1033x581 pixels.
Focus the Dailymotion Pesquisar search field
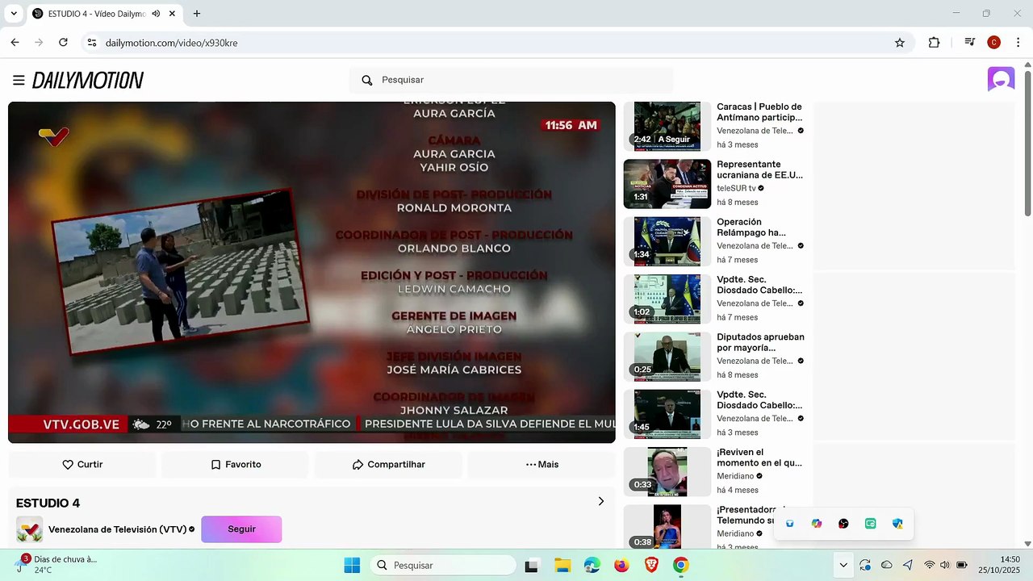[511, 80]
